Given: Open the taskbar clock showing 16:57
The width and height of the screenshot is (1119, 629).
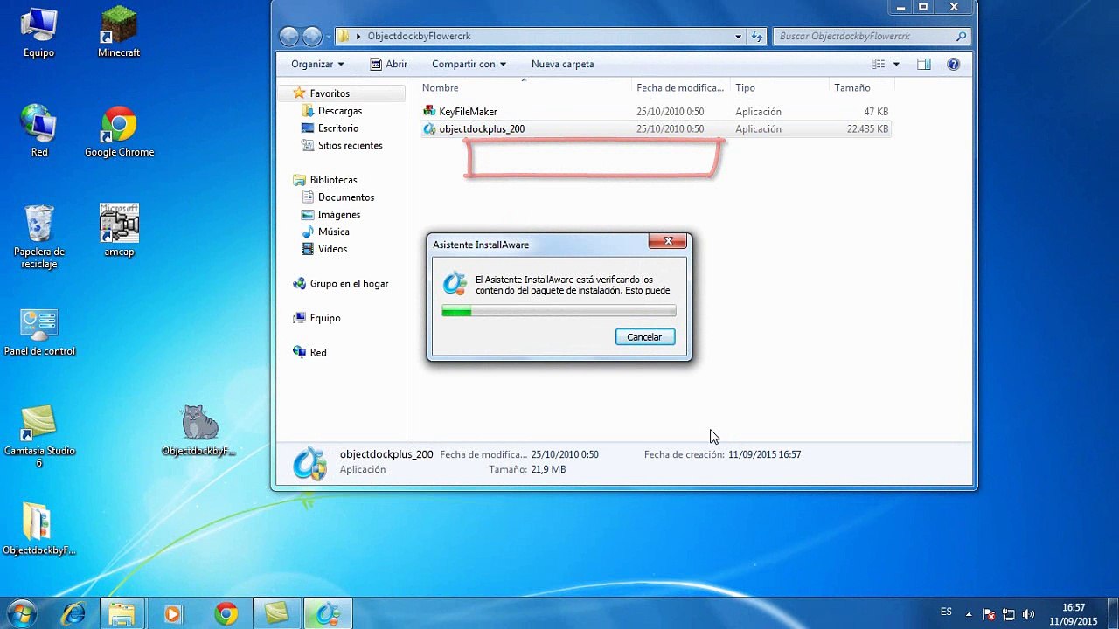Looking at the screenshot, I should pyautogui.click(x=1074, y=614).
